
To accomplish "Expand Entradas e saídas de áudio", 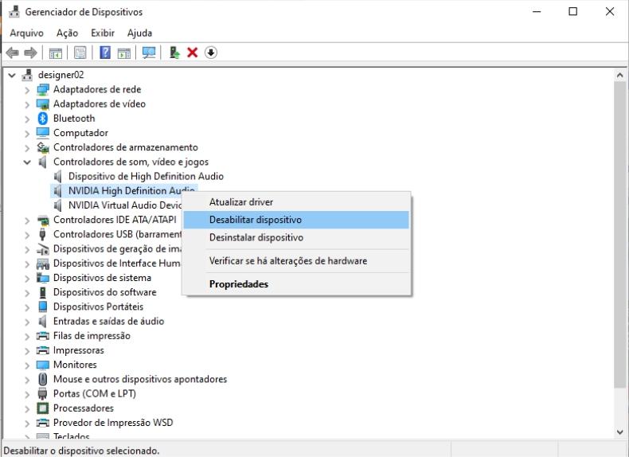I will tap(27, 322).
